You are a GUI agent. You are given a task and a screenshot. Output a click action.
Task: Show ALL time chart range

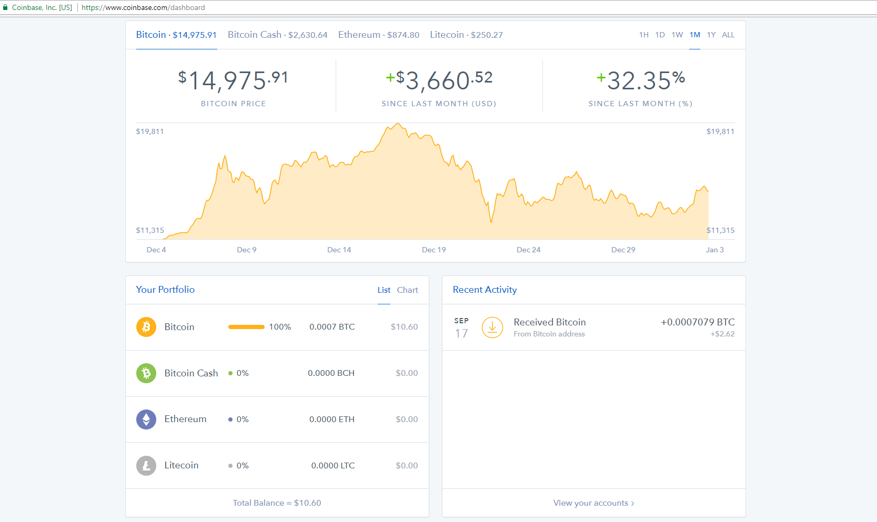728,35
